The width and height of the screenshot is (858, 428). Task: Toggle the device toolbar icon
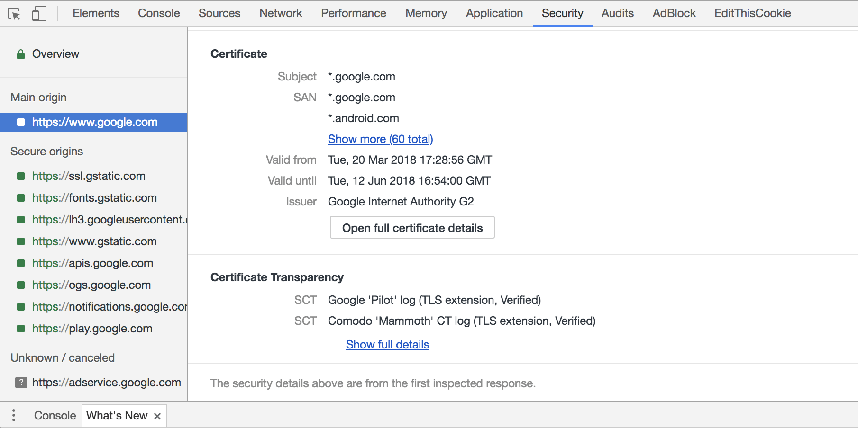click(x=39, y=13)
